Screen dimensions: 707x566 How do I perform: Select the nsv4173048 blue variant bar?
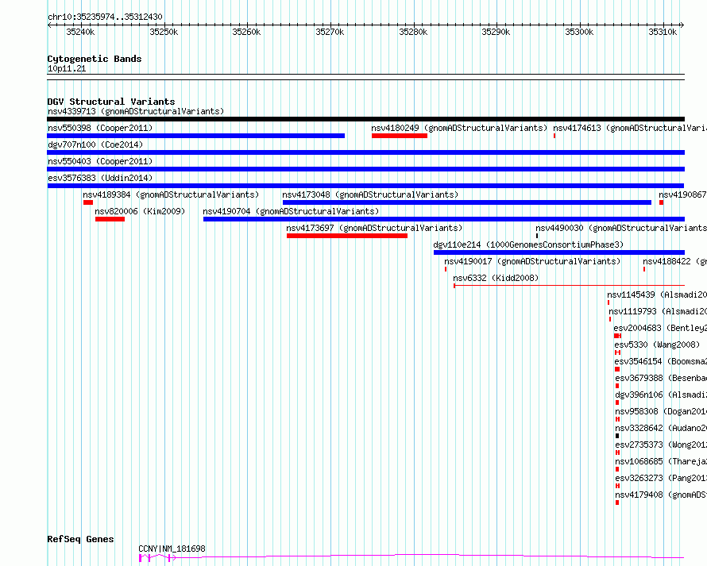click(467, 202)
